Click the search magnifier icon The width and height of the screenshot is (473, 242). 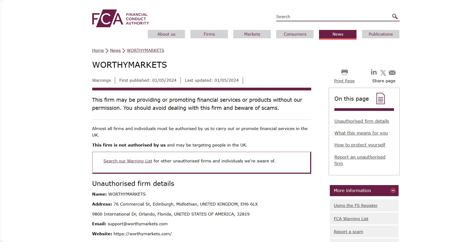click(x=395, y=16)
